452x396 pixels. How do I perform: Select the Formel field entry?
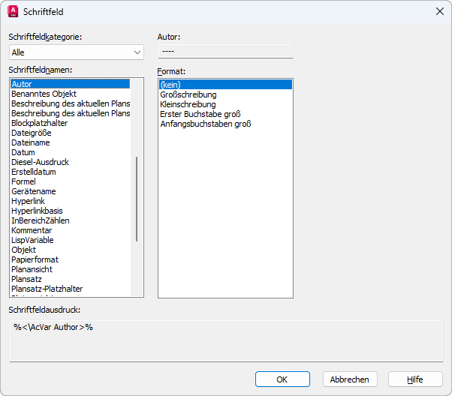click(23, 181)
